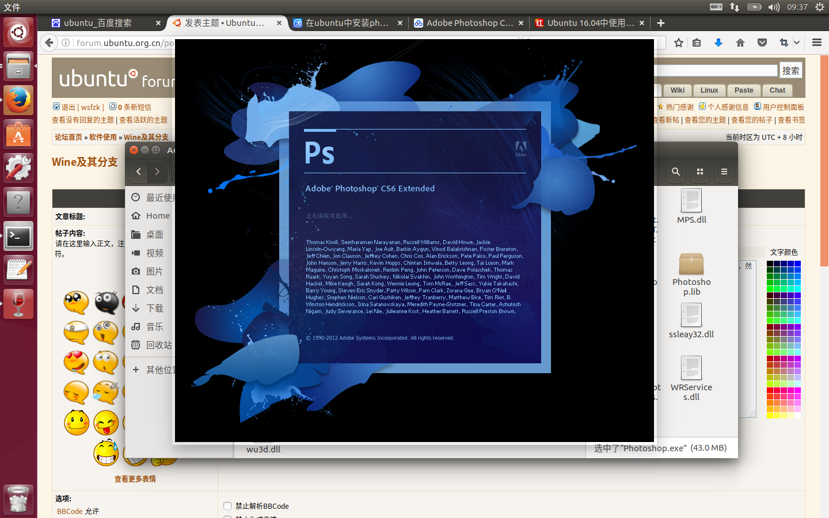Open the 0 条新短信 messages link
Viewport: 829px width, 518px height.
(x=135, y=107)
